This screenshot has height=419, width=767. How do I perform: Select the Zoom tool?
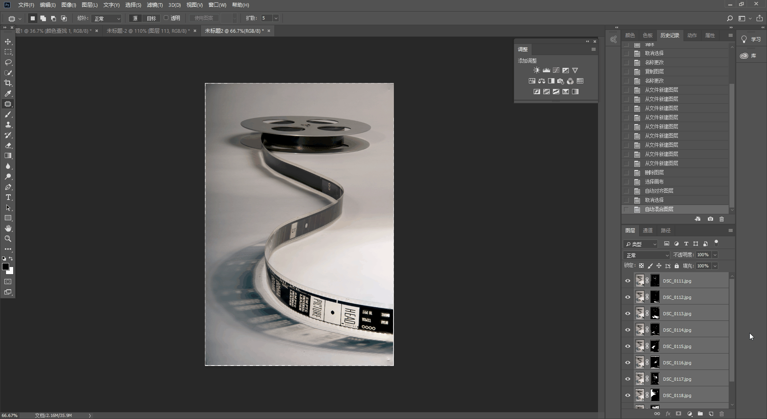click(8, 239)
